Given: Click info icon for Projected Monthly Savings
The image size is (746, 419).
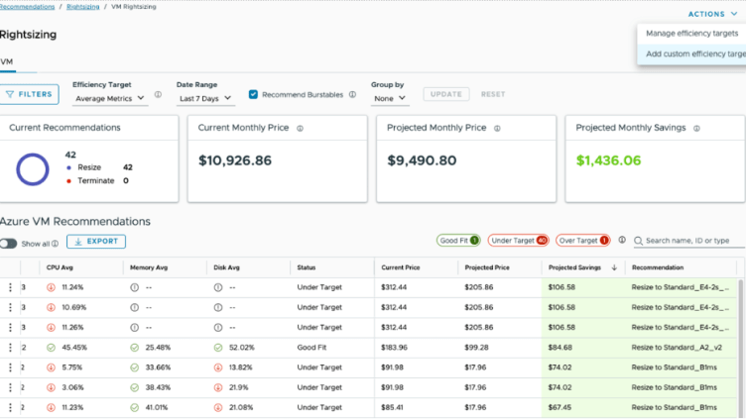Looking at the screenshot, I should tap(696, 128).
